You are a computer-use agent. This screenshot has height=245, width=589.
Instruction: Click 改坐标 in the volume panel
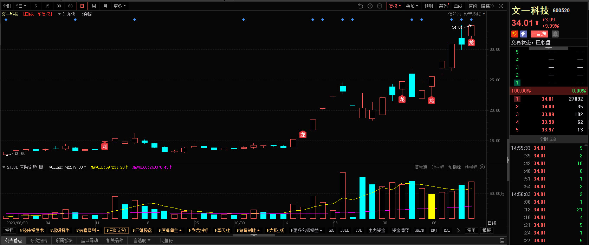438,167
